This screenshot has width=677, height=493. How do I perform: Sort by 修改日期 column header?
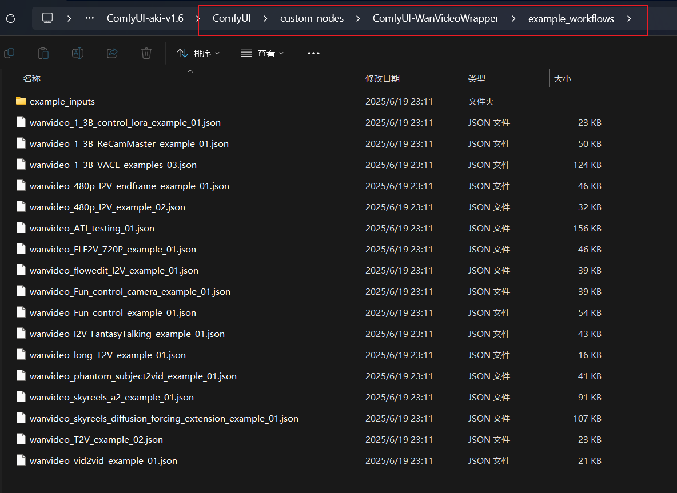[382, 78]
